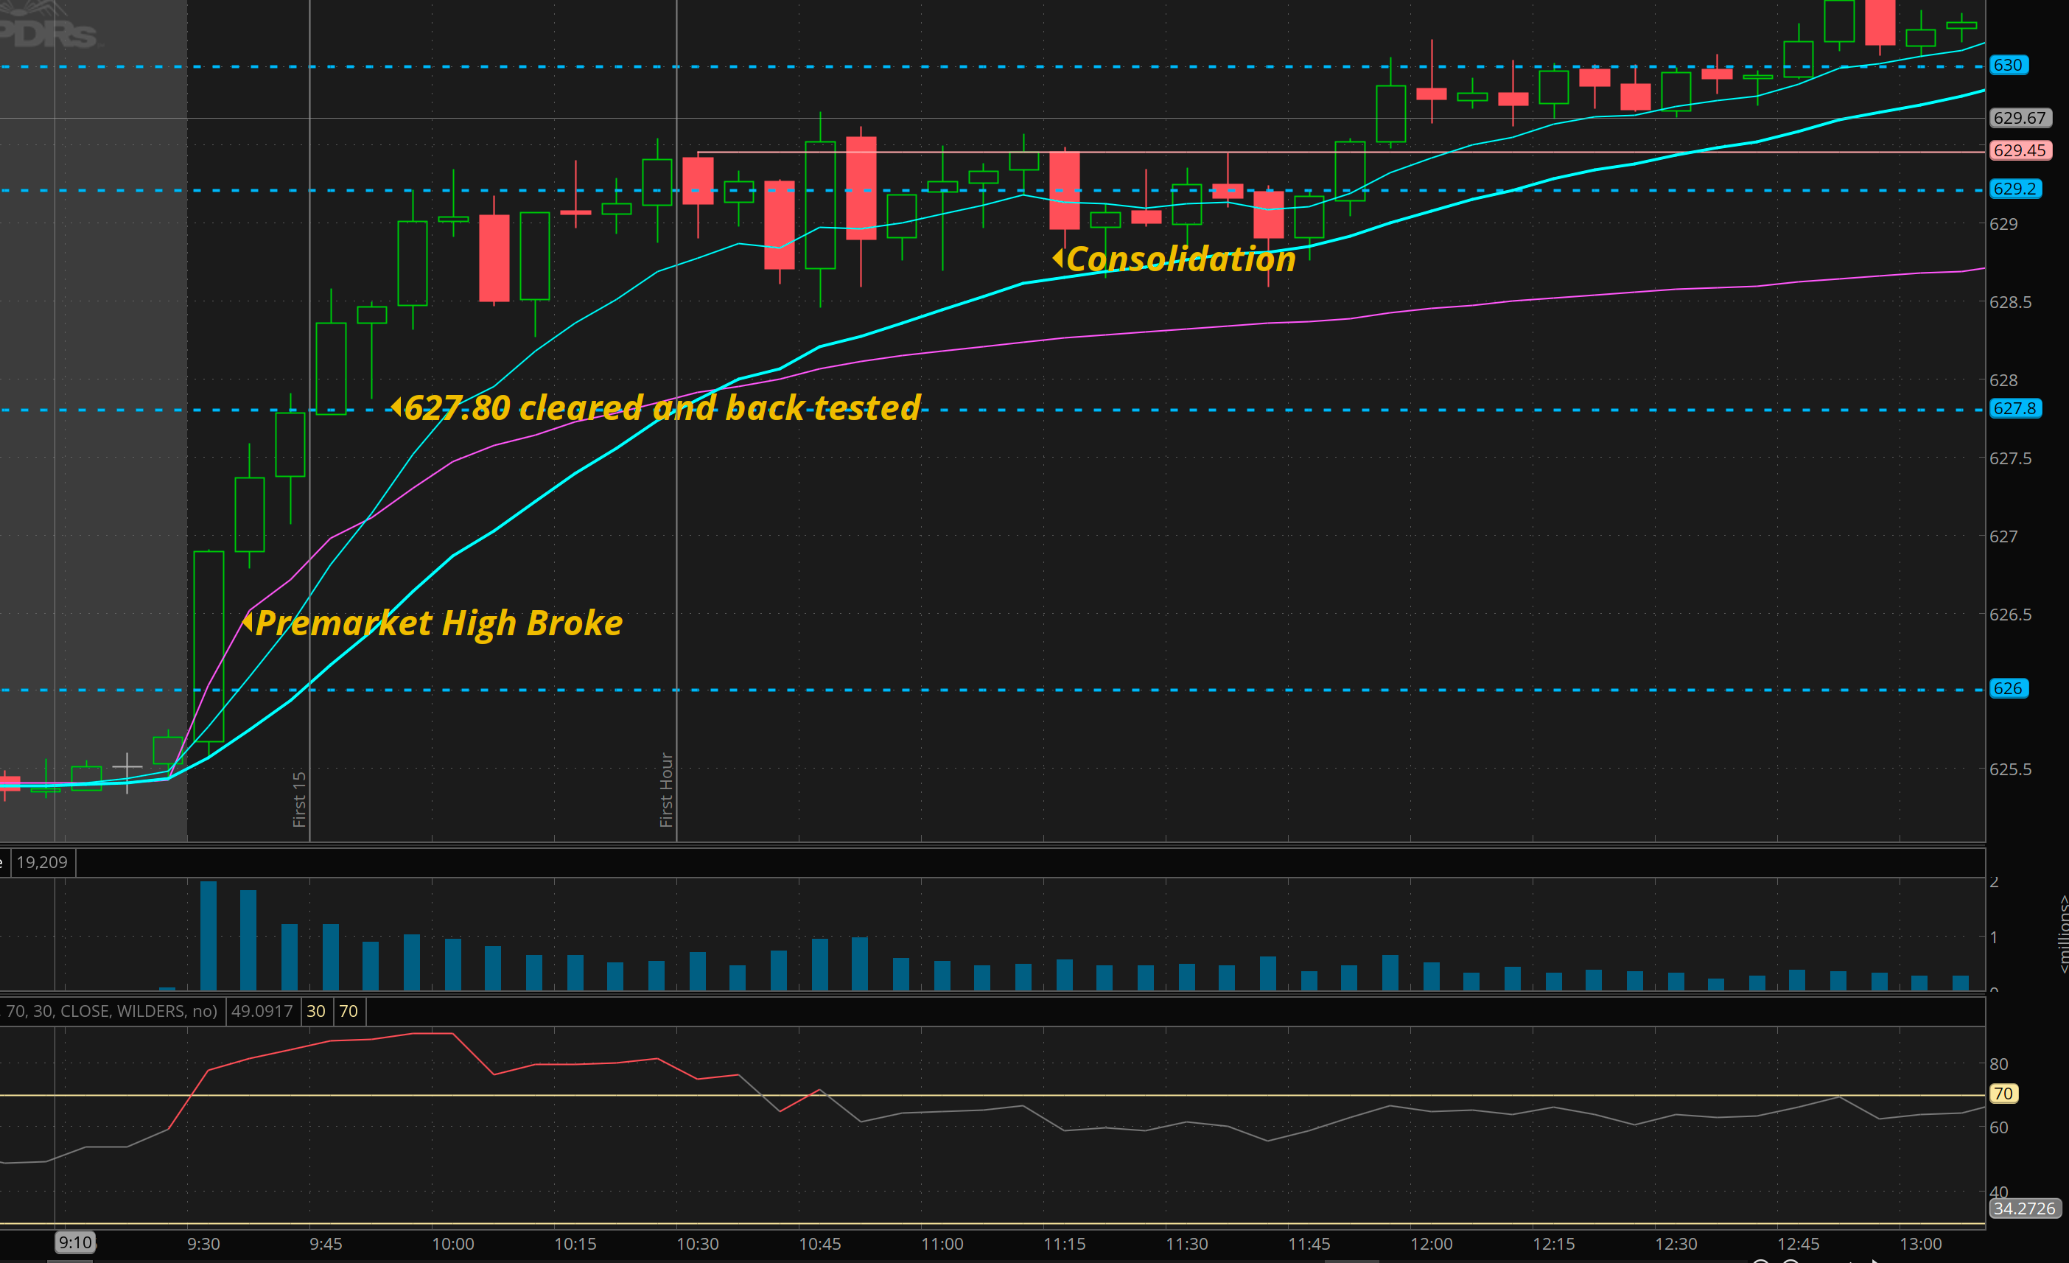Click the gray 629.67 price bubble

point(2020,119)
